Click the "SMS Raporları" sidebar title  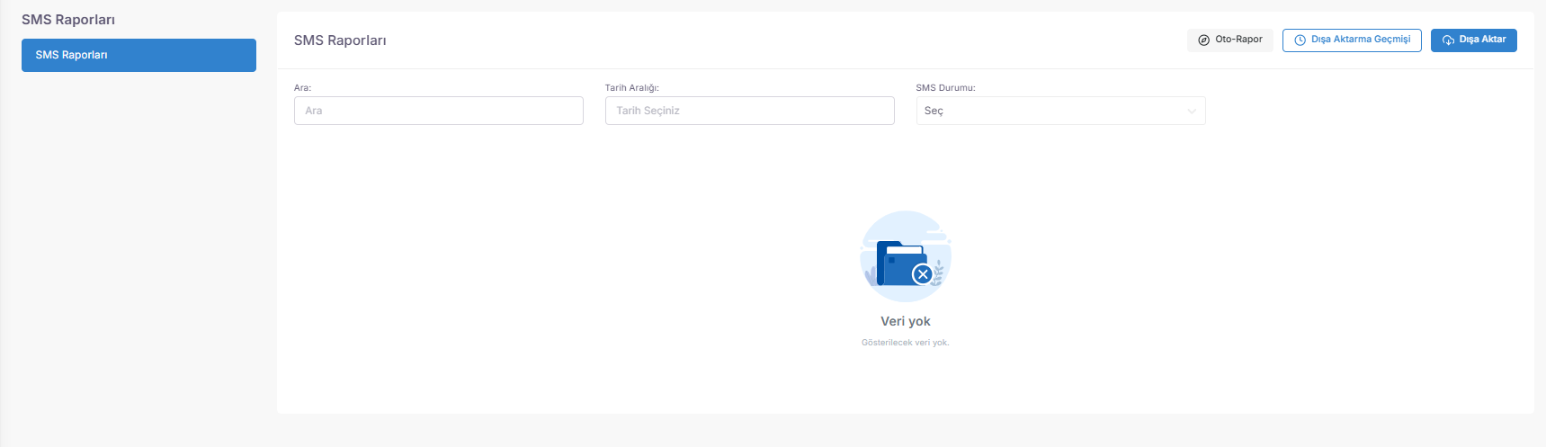tap(68, 20)
